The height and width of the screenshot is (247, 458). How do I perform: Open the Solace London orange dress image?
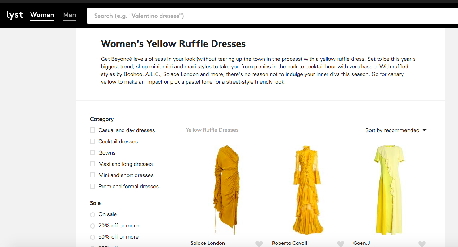(x=227, y=190)
